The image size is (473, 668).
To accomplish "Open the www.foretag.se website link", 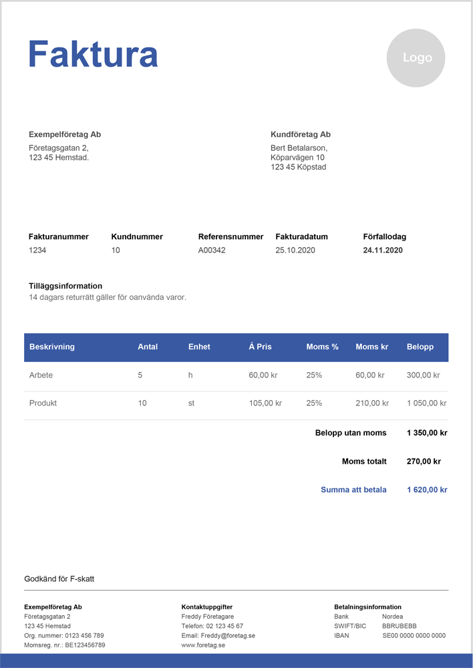I will pos(203,645).
